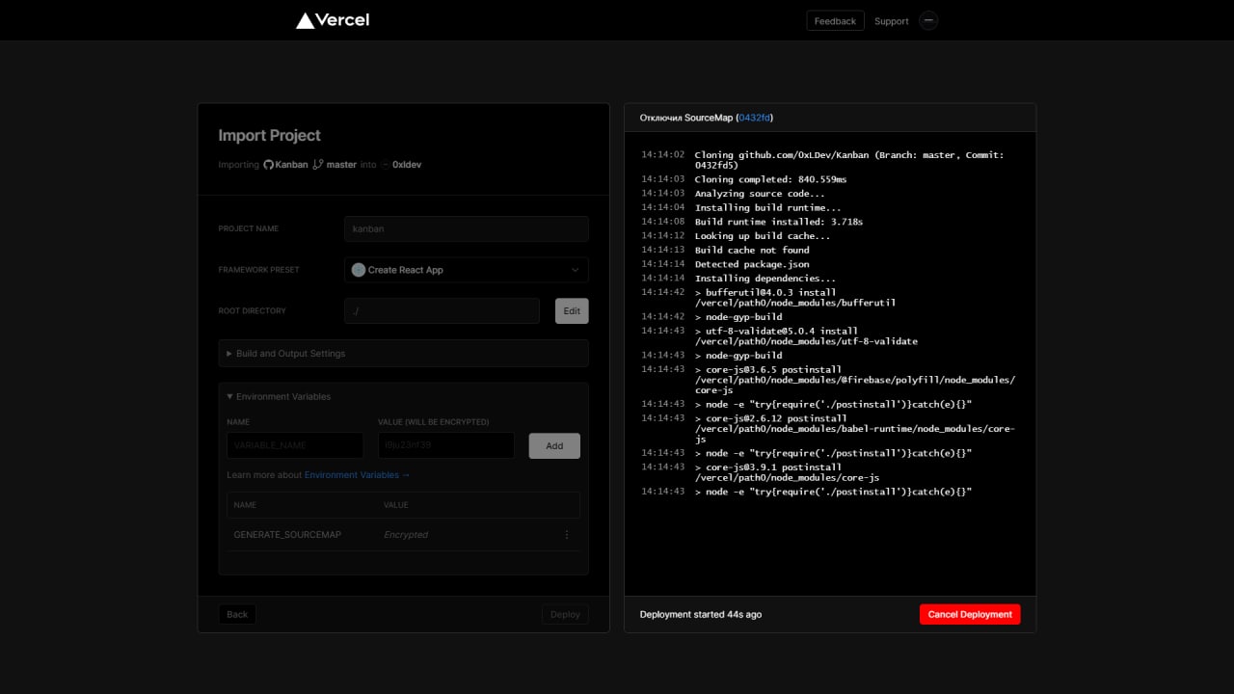Click log line 'Installing build runtime...'
1234x694 pixels.
pos(767,207)
